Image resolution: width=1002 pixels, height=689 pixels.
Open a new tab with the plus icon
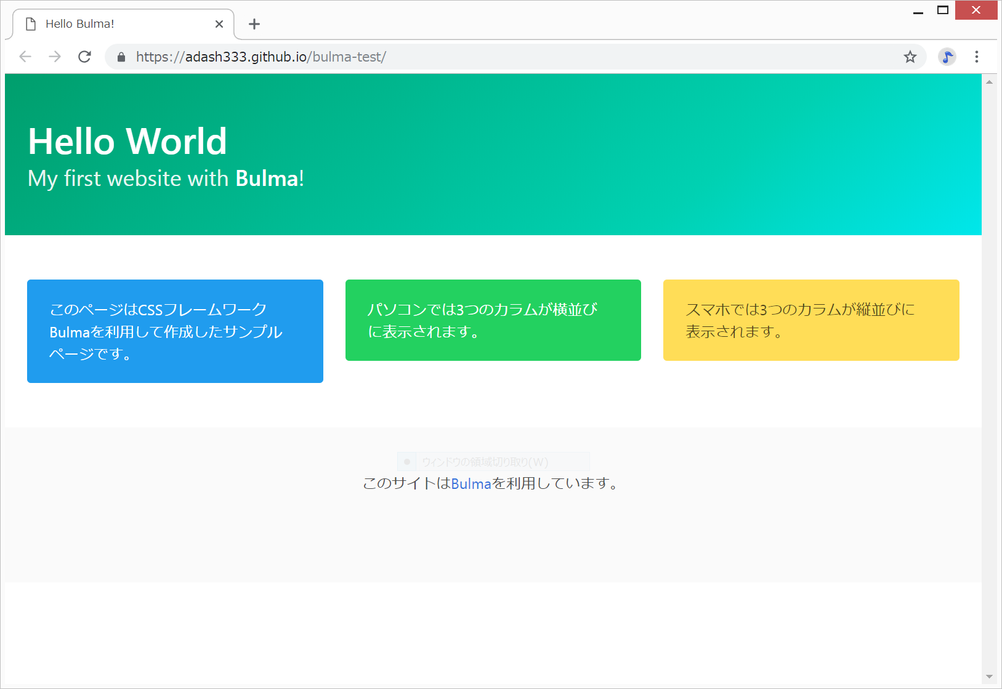[254, 24]
